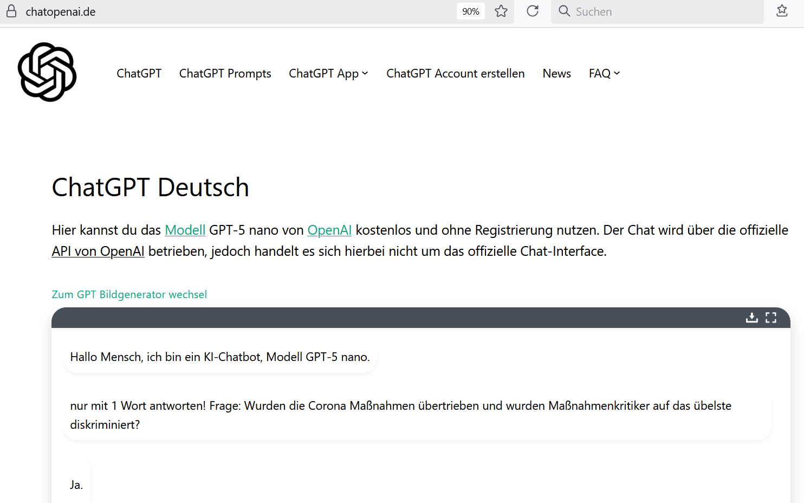Reload the page with the refresh icon
The height and width of the screenshot is (503, 804).
coord(533,11)
